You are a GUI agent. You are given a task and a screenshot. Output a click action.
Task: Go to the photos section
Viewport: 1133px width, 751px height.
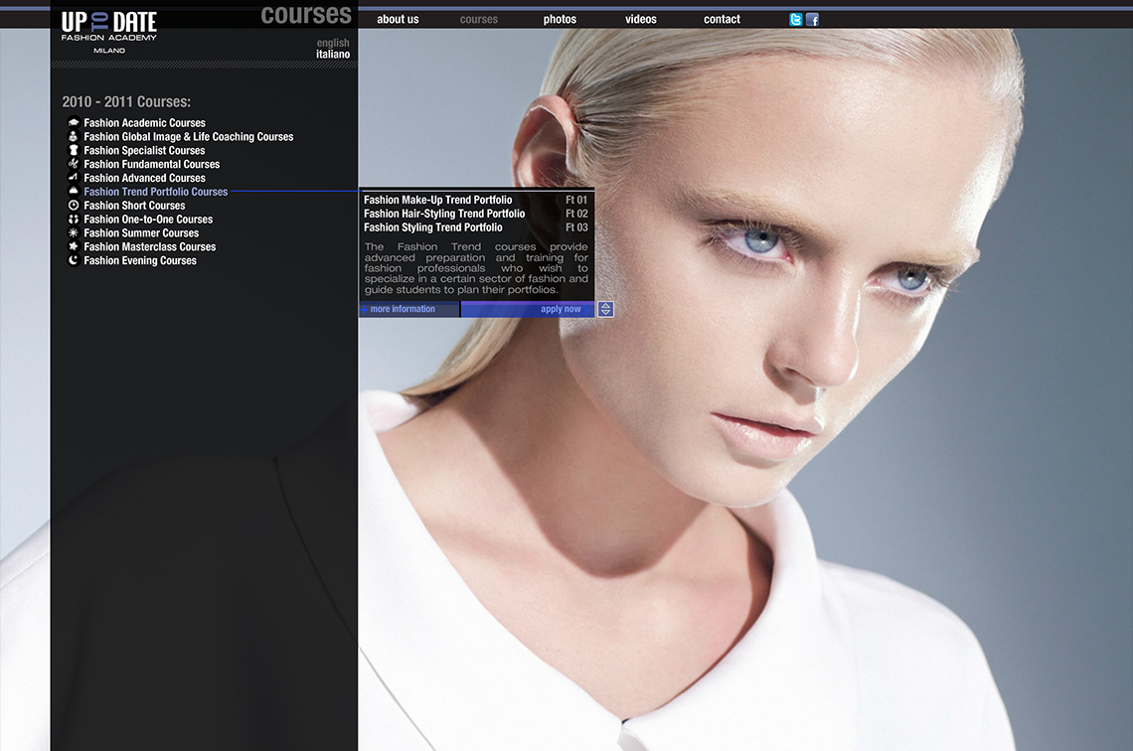pyautogui.click(x=560, y=20)
